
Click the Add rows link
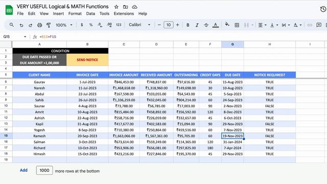click(x=24, y=170)
